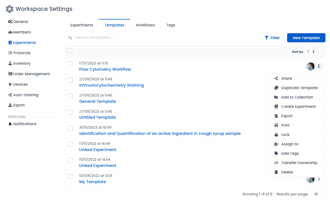Click the Devices plug icon
Screen dimensions: 330x203
pos(10,85)
